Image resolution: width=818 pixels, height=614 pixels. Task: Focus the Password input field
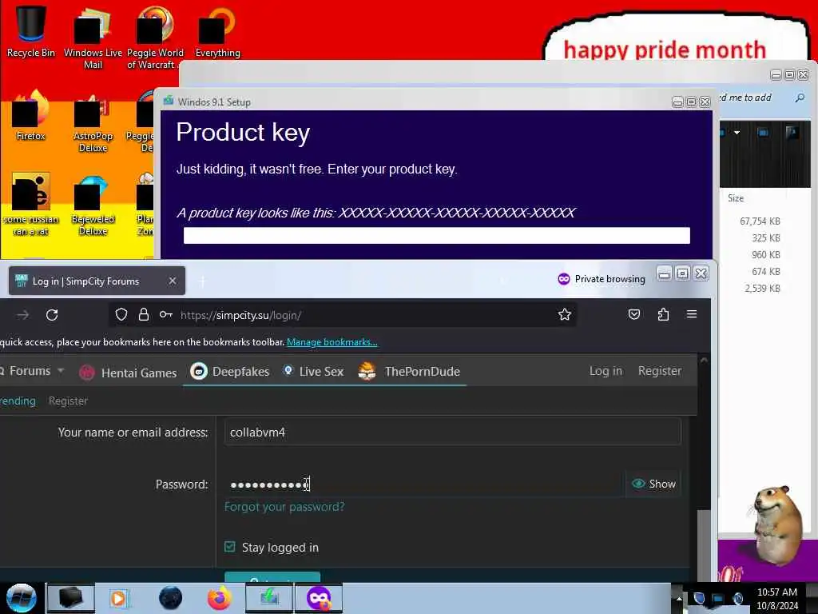coord(423,484)
